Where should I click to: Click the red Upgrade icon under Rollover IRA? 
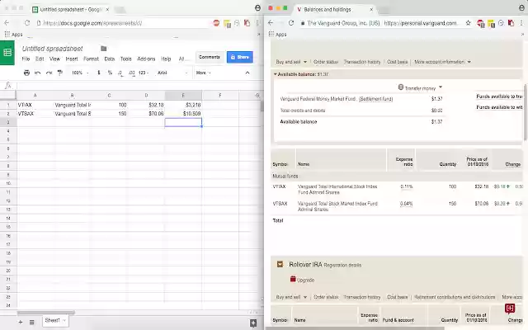(293, 279)
